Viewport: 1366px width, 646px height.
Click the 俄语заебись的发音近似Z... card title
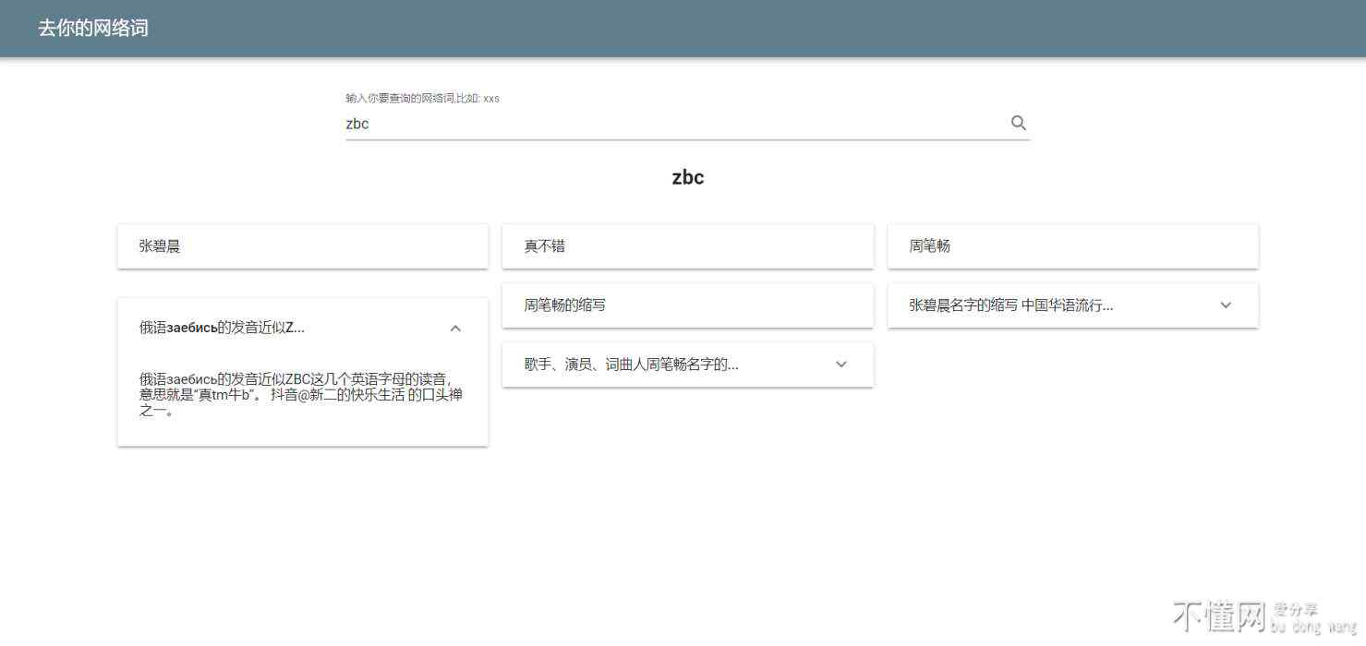pos(222,328)
